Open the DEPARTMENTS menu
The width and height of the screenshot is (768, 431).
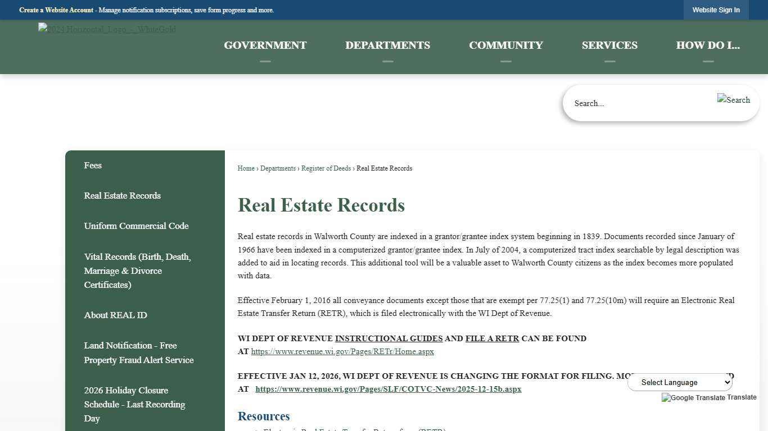(387, 45)
